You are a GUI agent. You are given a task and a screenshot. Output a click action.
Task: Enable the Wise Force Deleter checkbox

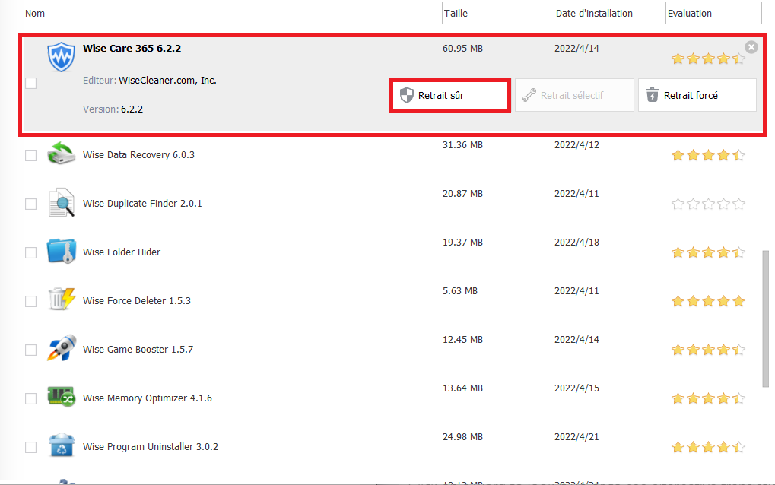(30, 301)
